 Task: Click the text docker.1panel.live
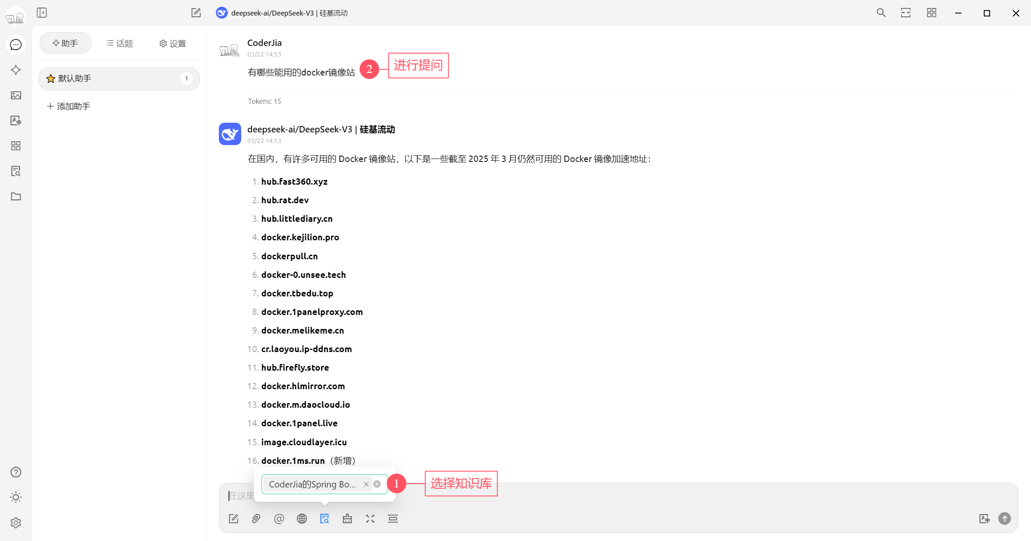tap(299, 423)
